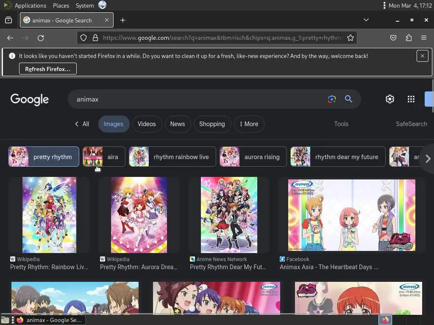Click the clock showing Mon Mar 4
Screen dimensions: 434x325
[x=410, y=5]
